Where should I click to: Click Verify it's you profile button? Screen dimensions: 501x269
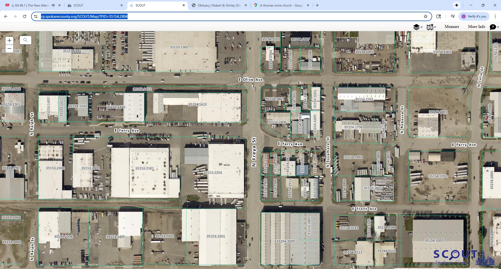(474, 16)
